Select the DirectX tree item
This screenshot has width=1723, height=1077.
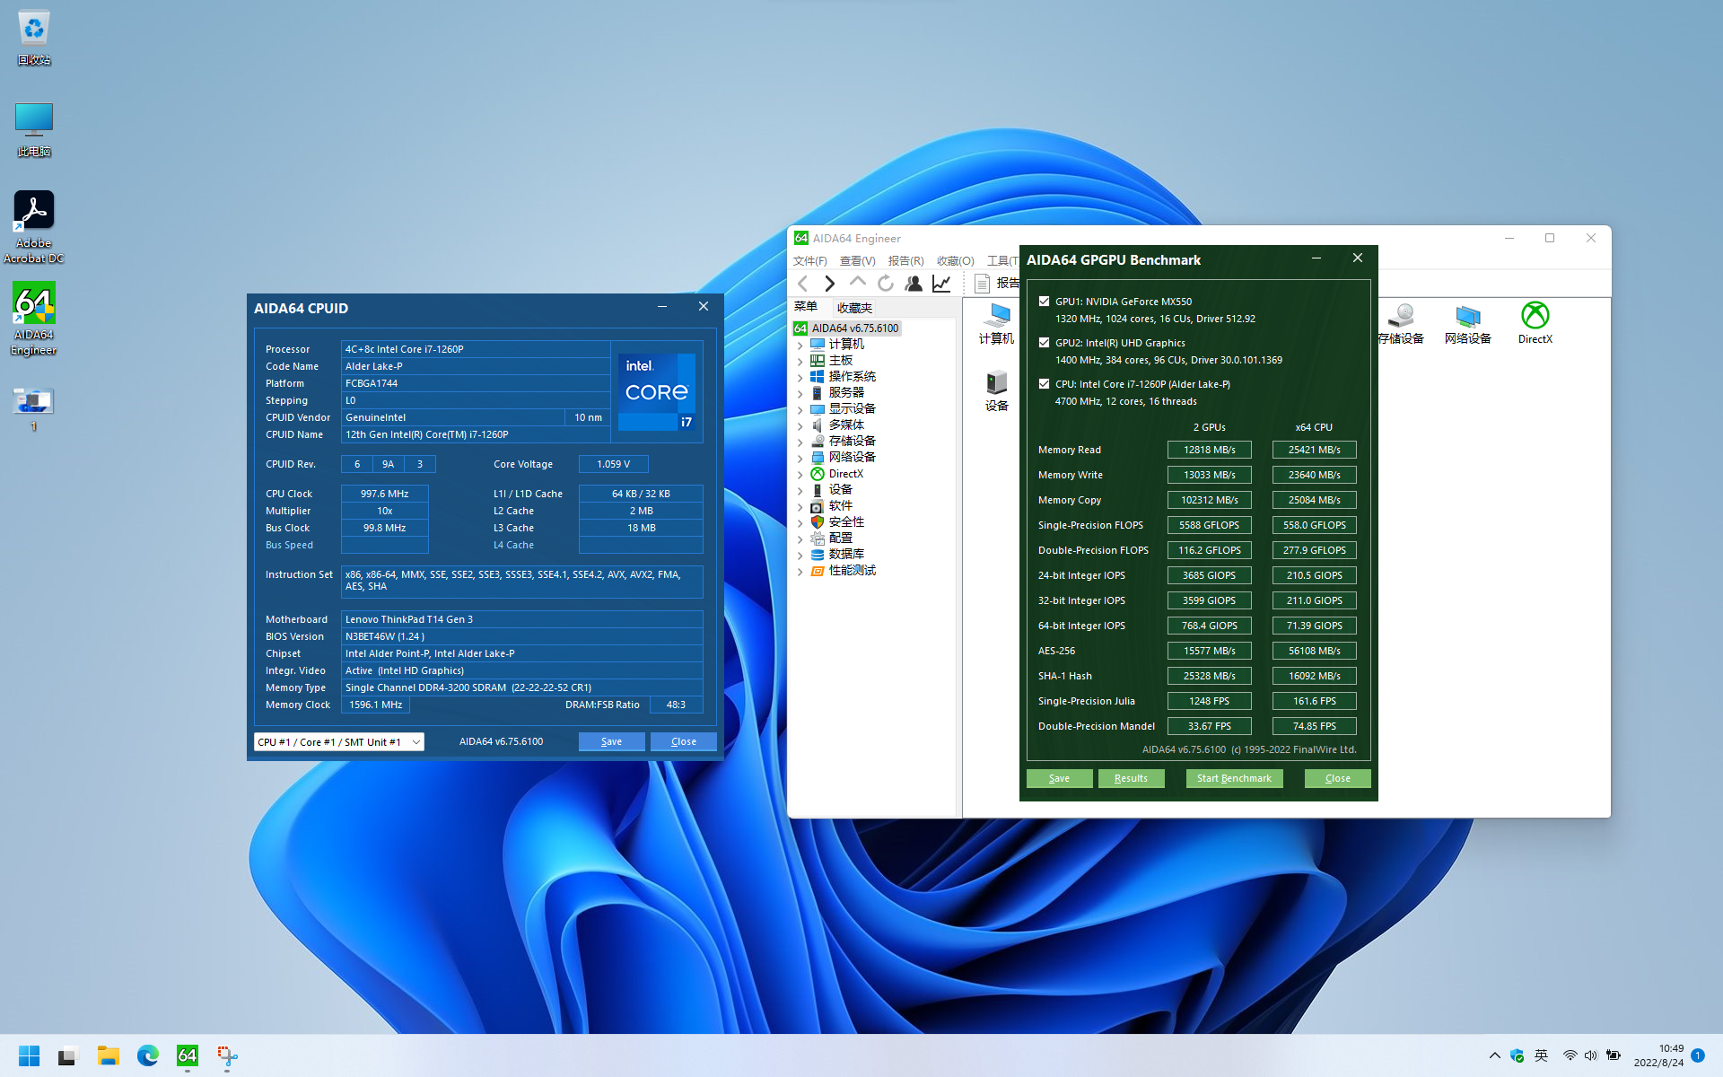[836, 474]
